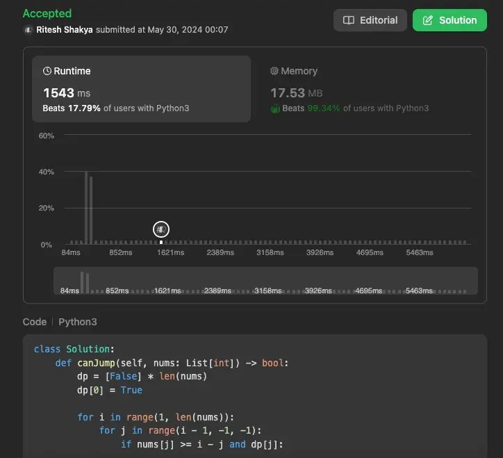Click the Editorial book icon
This screenshot has width=503, height=458.
(349, 20)
